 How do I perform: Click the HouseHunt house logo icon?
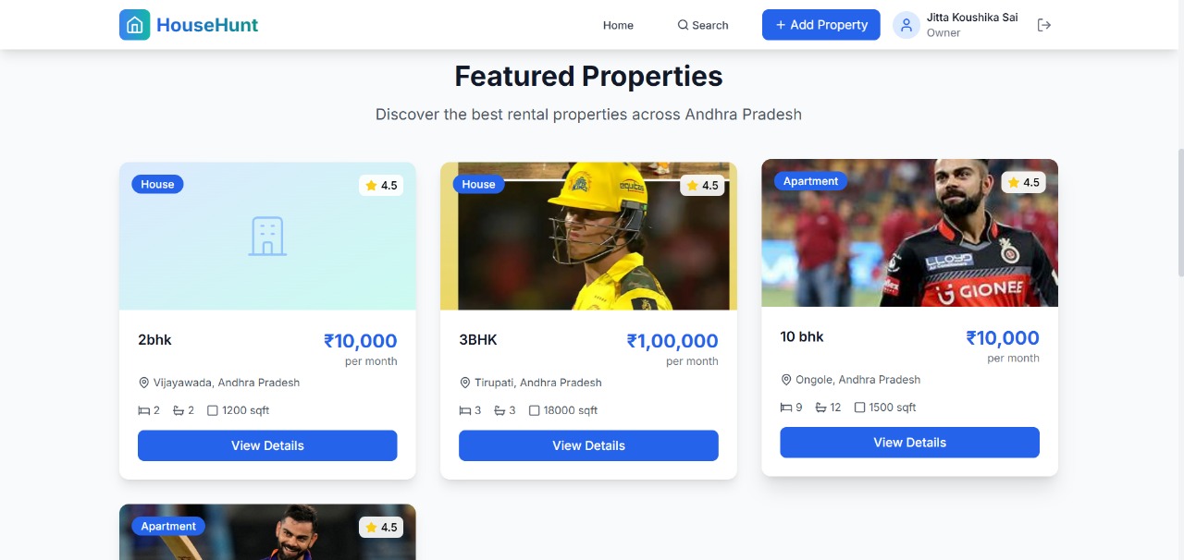coord(134,25)
